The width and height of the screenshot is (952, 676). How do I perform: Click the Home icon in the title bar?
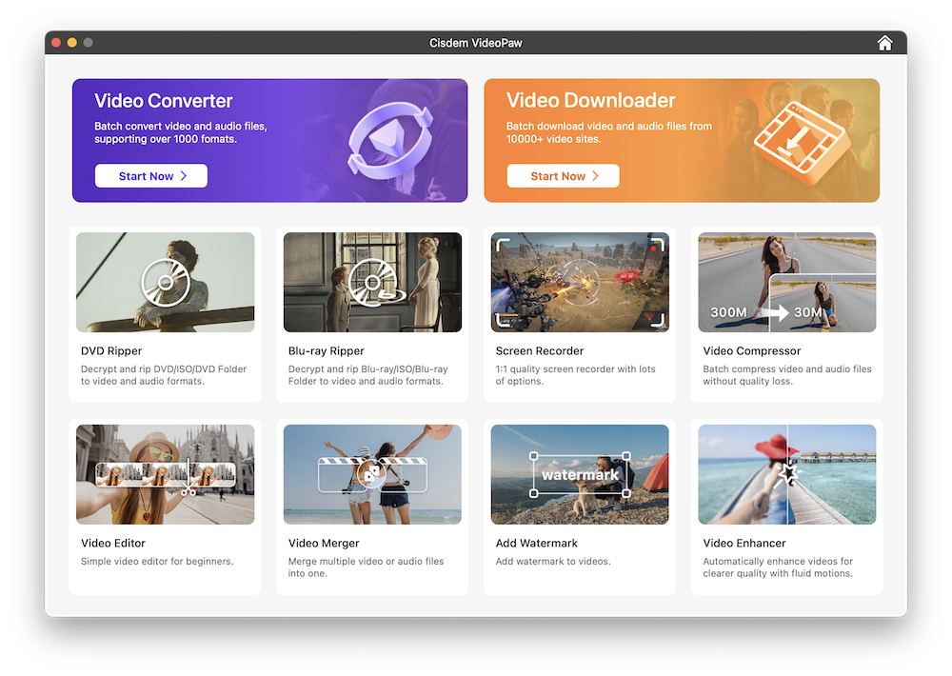pyautogui.click(x=884, y=42)
